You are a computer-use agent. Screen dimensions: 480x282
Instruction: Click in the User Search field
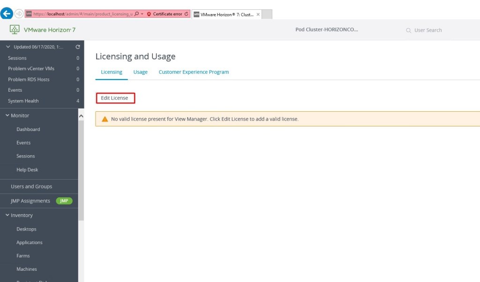436,30
